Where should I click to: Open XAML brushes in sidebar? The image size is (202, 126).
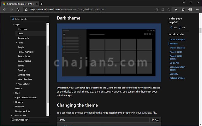click(25, 79)
